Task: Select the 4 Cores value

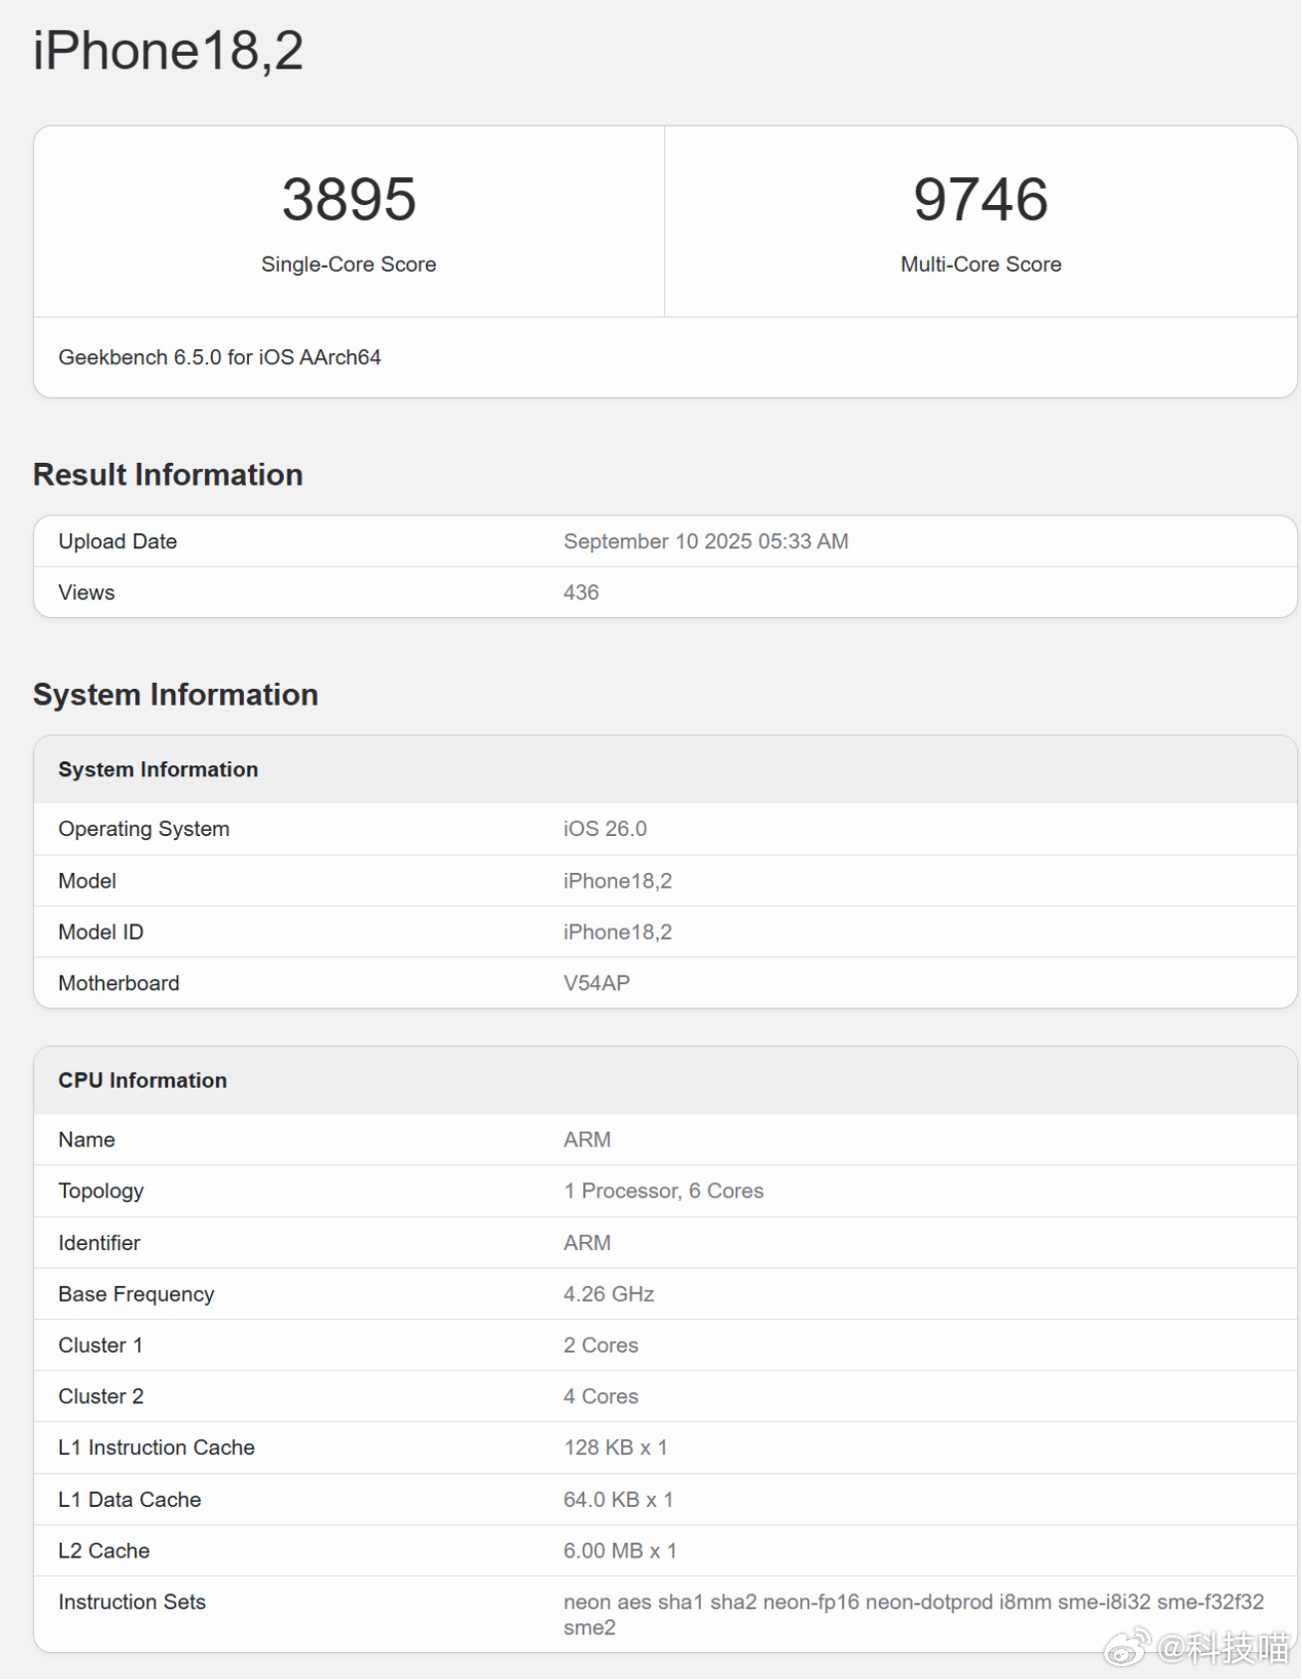Action: click(601, 1396)
